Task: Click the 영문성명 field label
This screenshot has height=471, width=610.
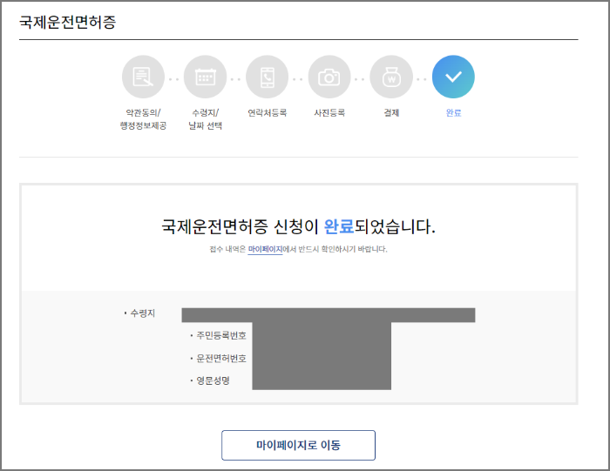Action: pos(213,380)
